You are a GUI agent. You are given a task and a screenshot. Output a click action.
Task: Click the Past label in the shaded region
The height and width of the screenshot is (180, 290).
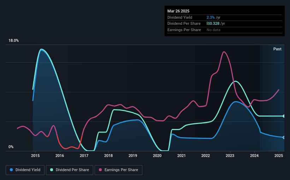pyautogui.click(x=277, y=49)
